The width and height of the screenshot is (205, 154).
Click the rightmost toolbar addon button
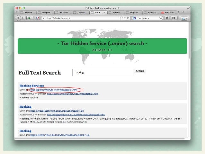coord(184,18)
